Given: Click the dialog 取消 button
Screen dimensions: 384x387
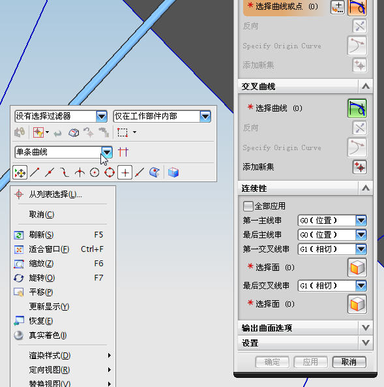Looking at the screenshot, I should (349, 362).
